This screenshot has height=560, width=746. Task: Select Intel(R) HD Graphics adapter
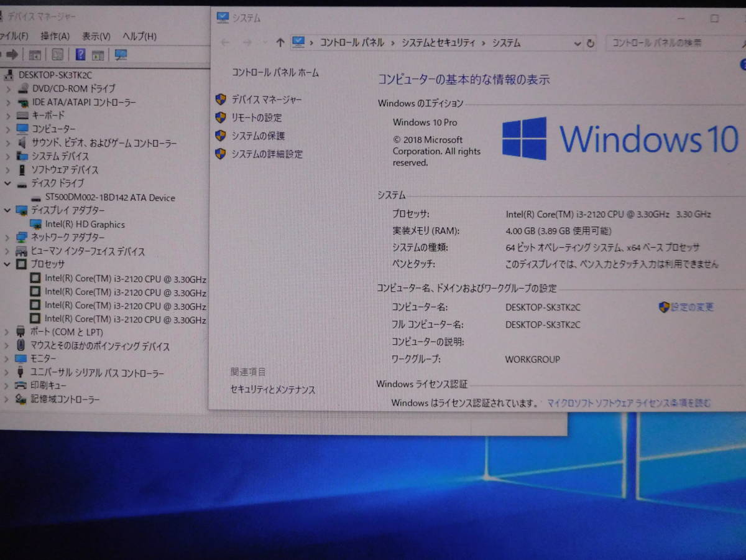coord(85,225)
